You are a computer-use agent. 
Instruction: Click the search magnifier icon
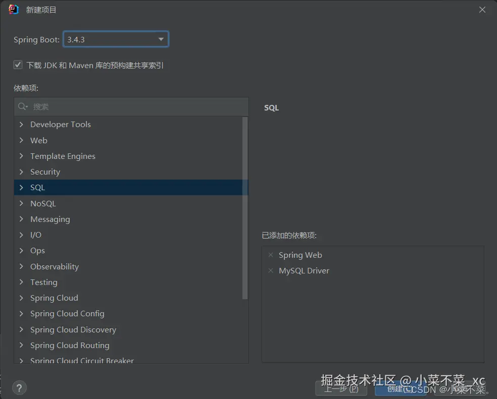23,106
